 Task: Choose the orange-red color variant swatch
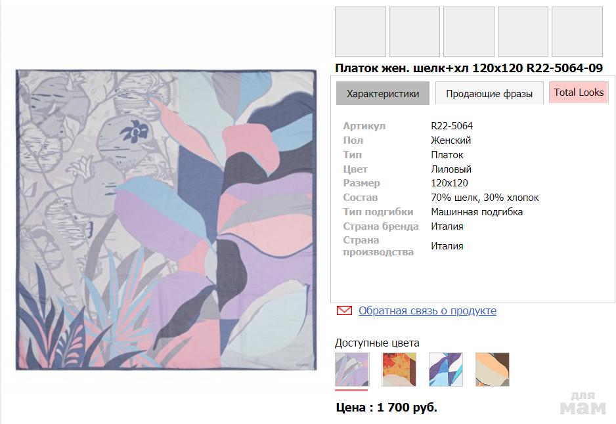pos(399,370)
